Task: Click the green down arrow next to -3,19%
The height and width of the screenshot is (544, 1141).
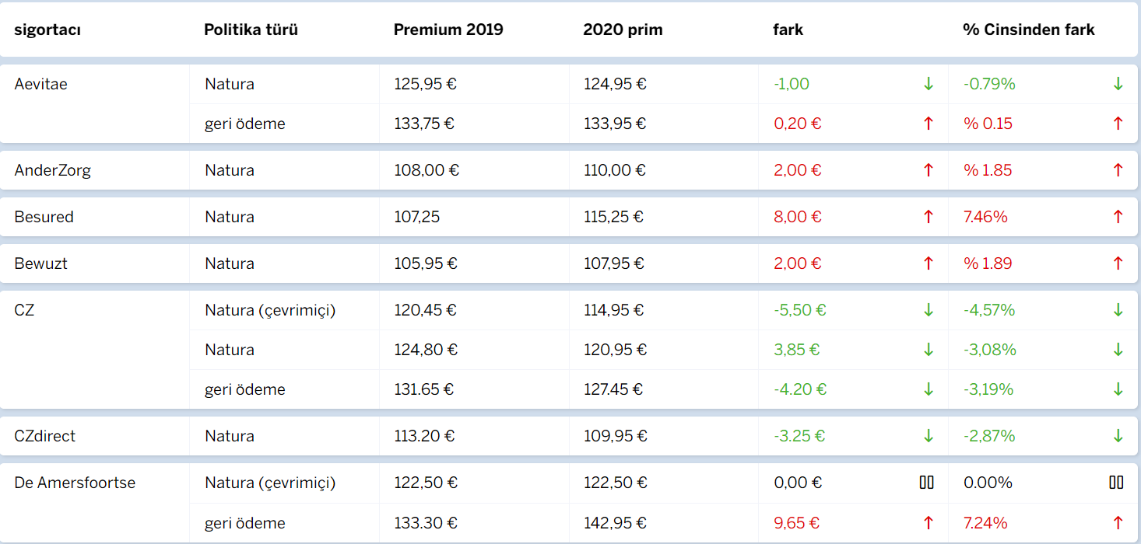Action: tap(1118, 389)
